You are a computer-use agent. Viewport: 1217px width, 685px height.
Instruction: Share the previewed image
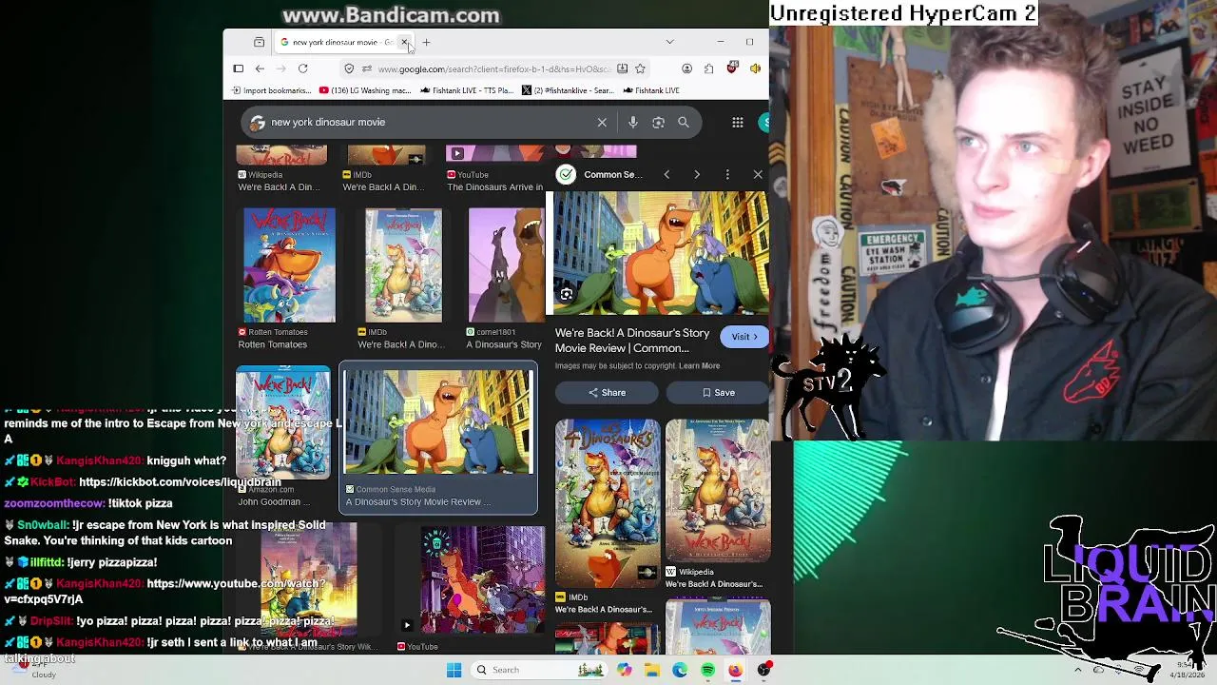coord(607,392)
